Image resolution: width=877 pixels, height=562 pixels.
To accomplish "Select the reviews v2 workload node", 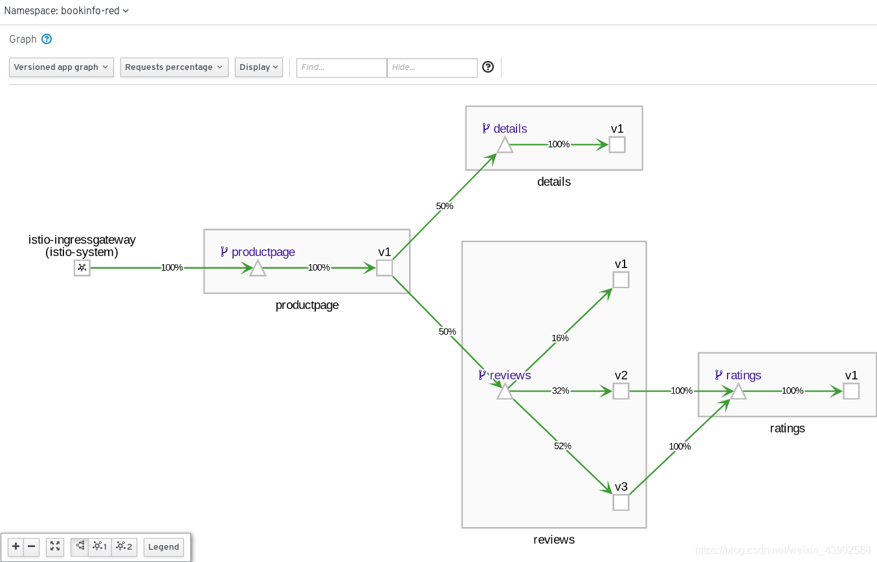I will (x=621, y=391).
